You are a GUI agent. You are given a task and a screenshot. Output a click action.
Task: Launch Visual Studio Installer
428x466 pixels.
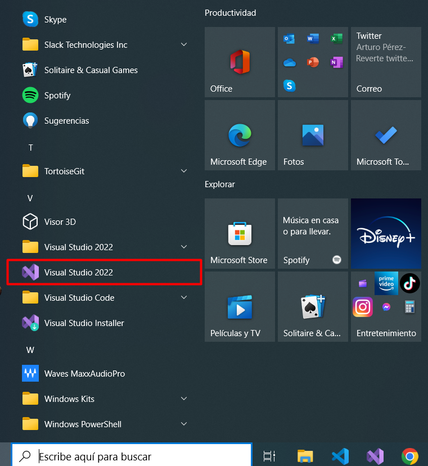click(84, 323)
